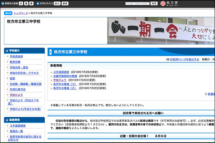Screen dimensions: 215x143
Task: Click the arrow icon in the 学校紹介 header
Action: [6, 50]
